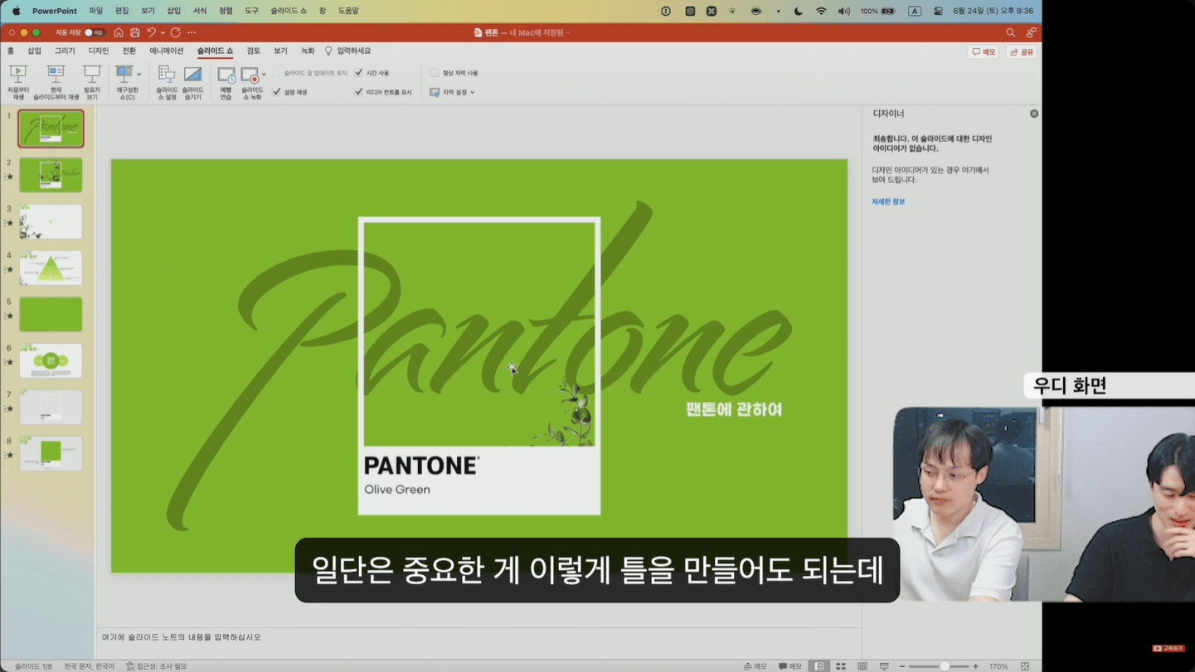The image size is (1195, 672).
Task: Enable the 항상 자막 사용 checkbox
Action: 435,73
